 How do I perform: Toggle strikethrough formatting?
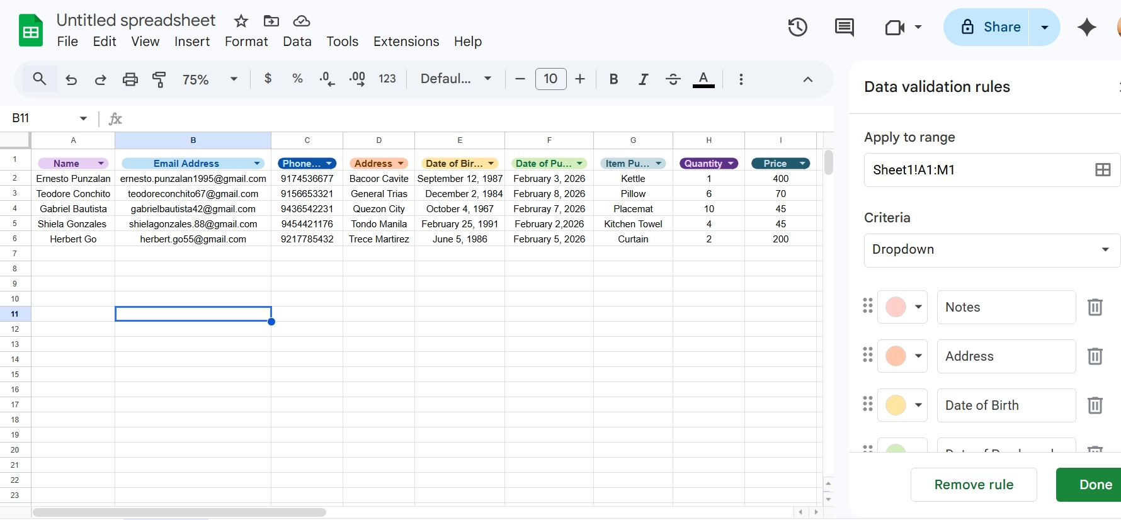click(673, 79)
